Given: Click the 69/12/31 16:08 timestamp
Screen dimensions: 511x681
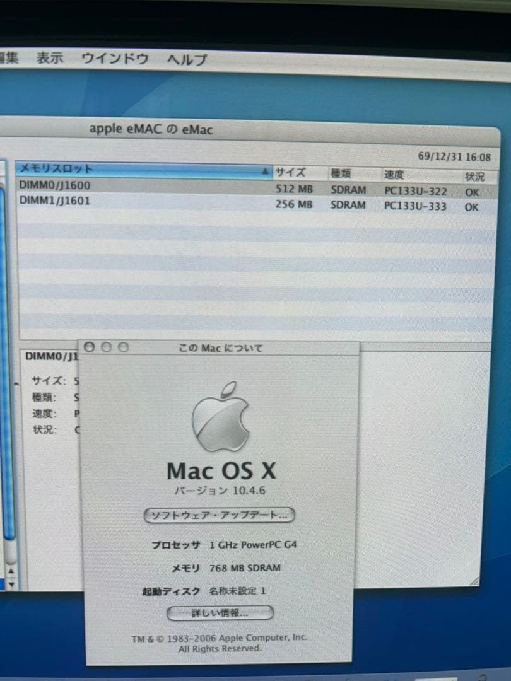Looking at the screenshot, I should pyautogui.click(x=454, y=157).
